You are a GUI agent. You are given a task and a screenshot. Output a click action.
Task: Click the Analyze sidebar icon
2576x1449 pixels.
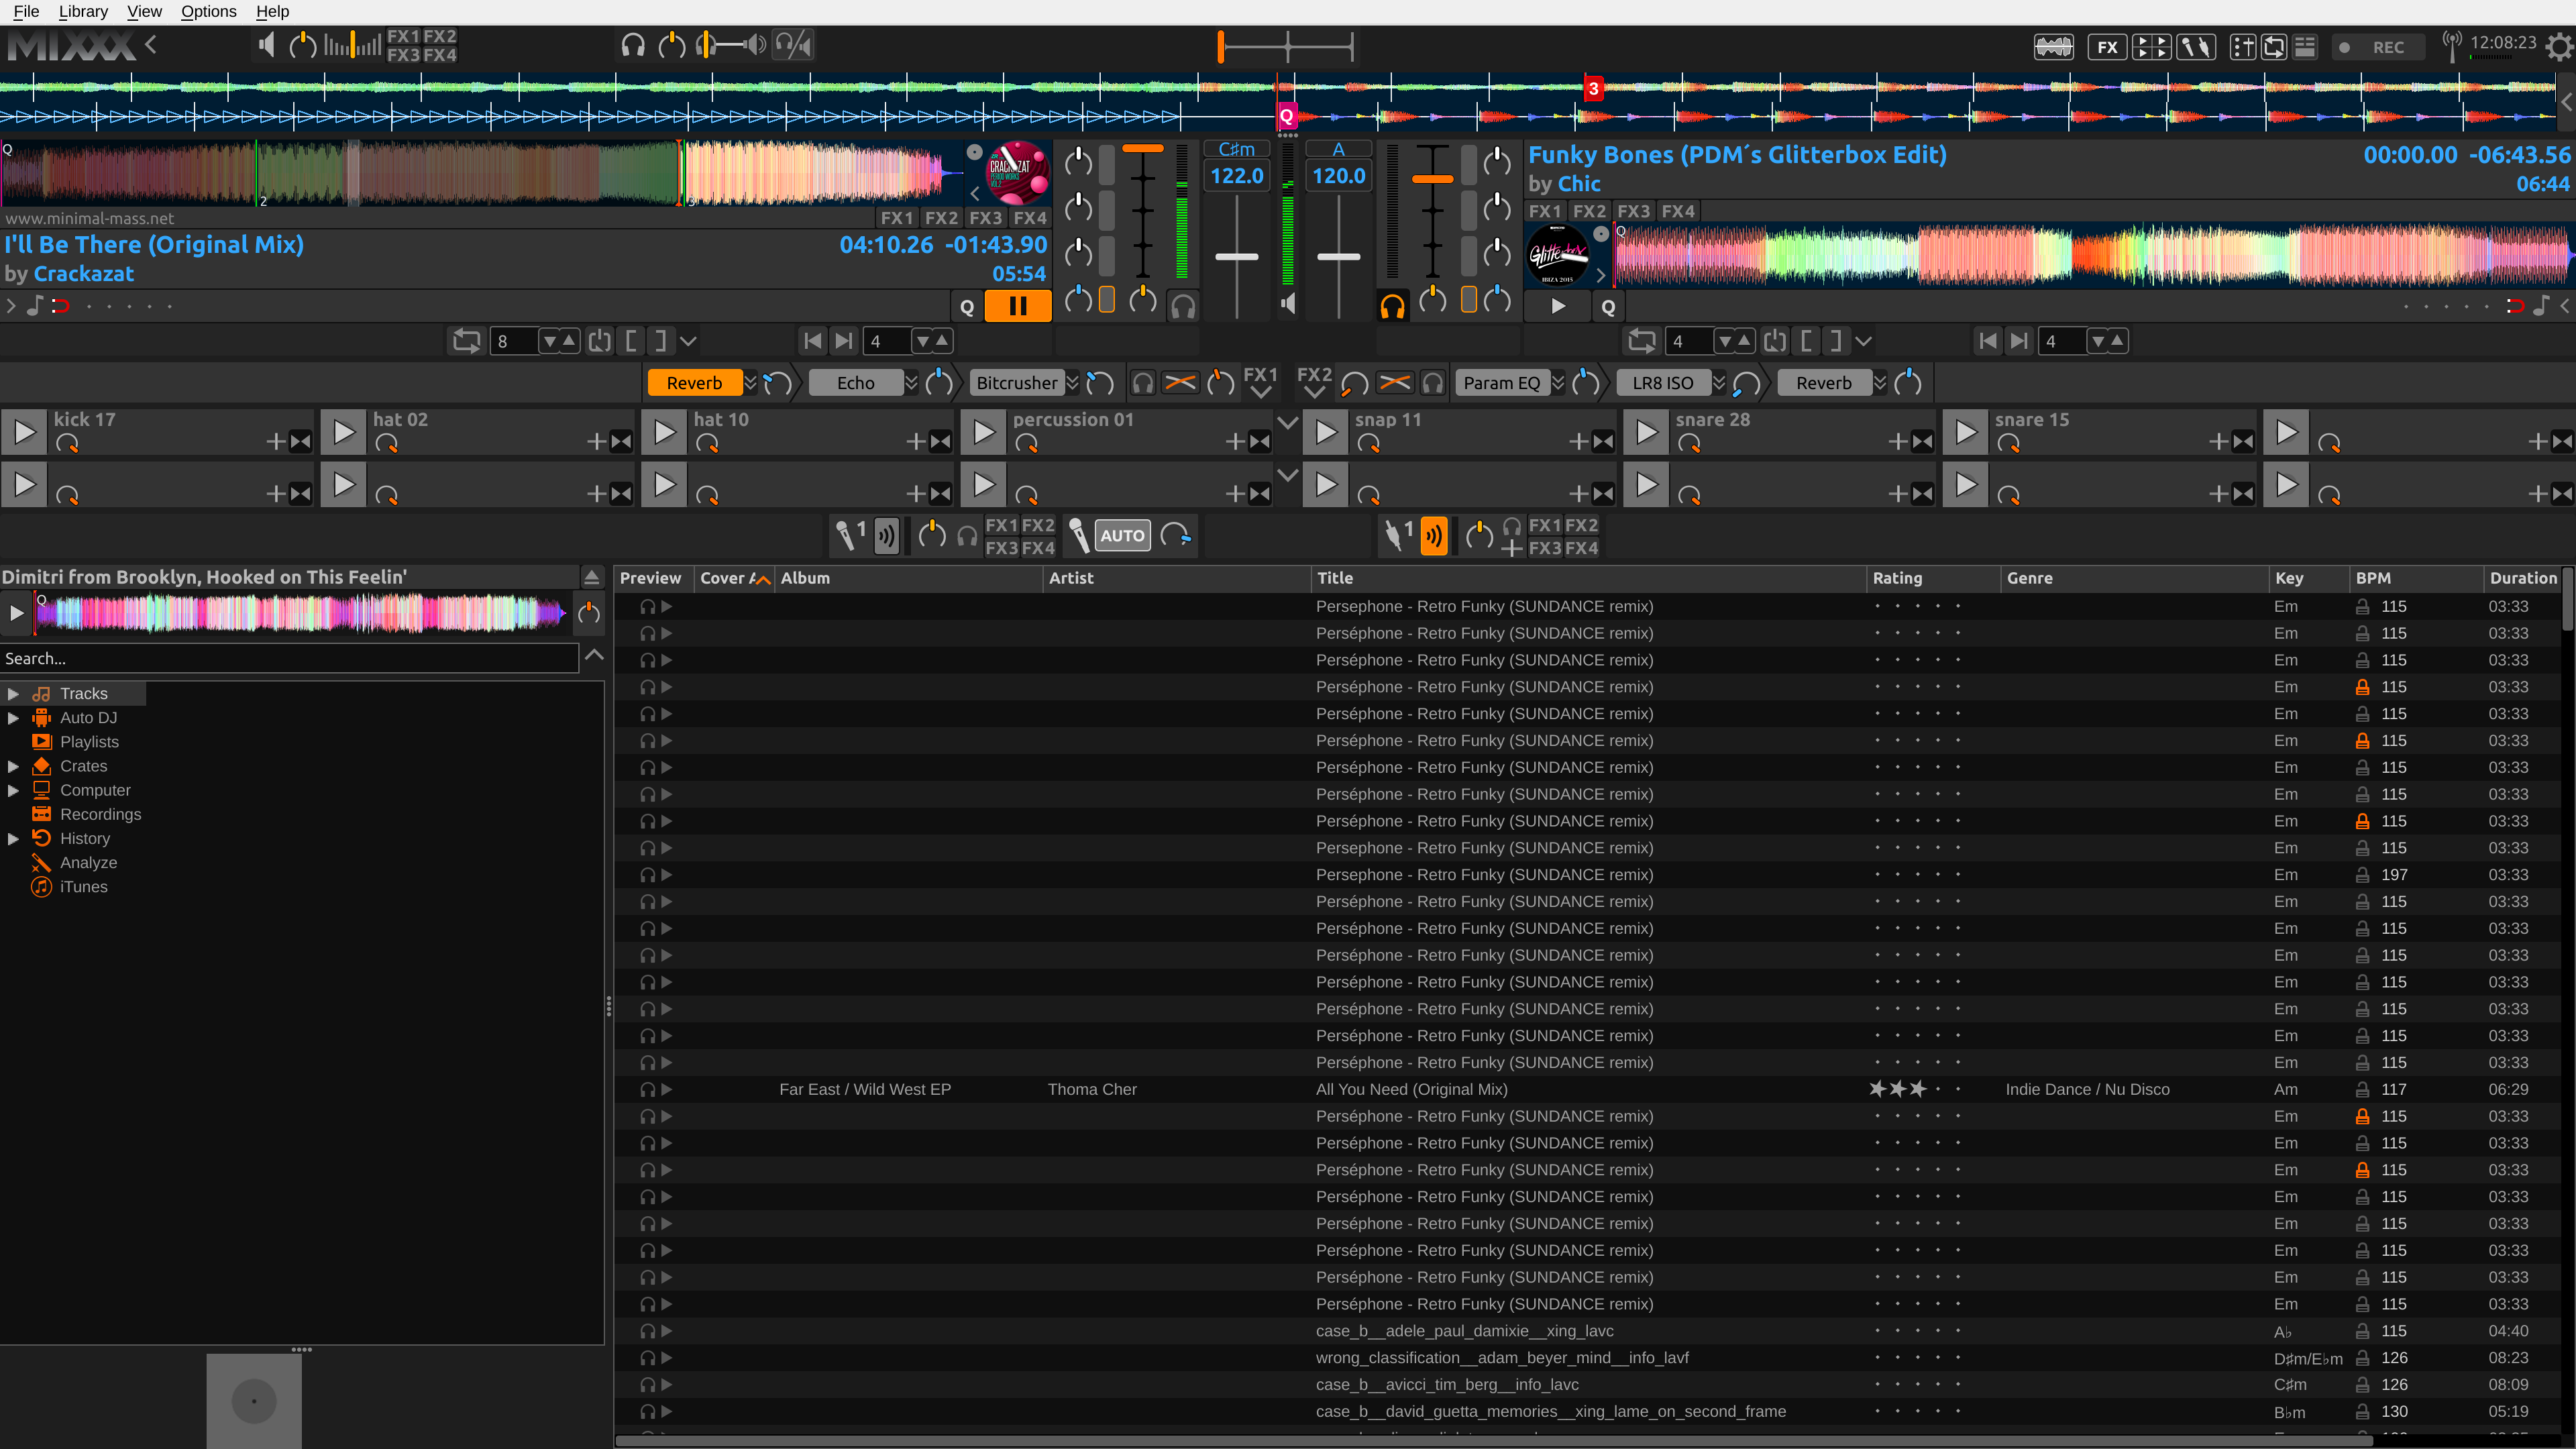(41, 862)
